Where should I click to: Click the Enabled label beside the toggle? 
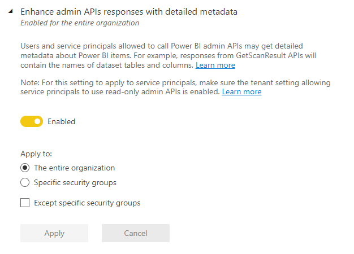(61, 121)
